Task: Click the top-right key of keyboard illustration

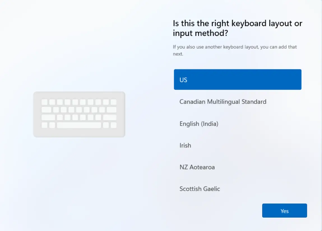Action: [113, 102]
